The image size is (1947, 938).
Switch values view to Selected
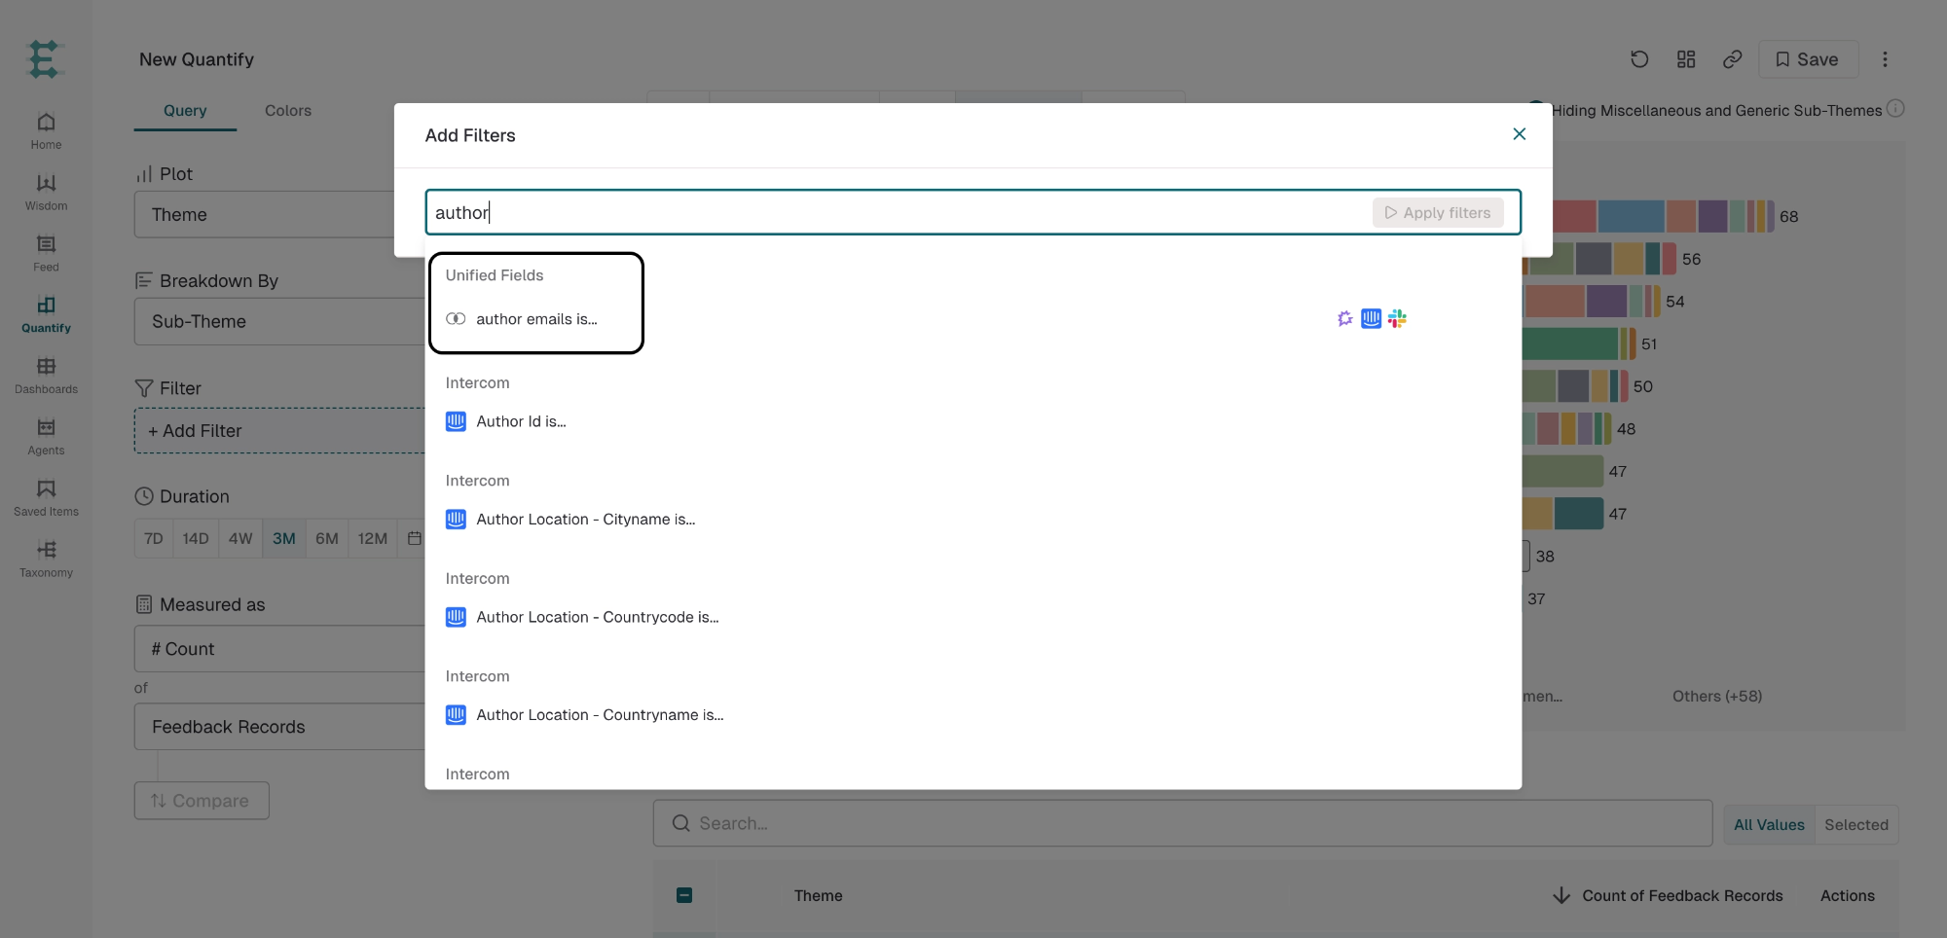click(1855, 824)
